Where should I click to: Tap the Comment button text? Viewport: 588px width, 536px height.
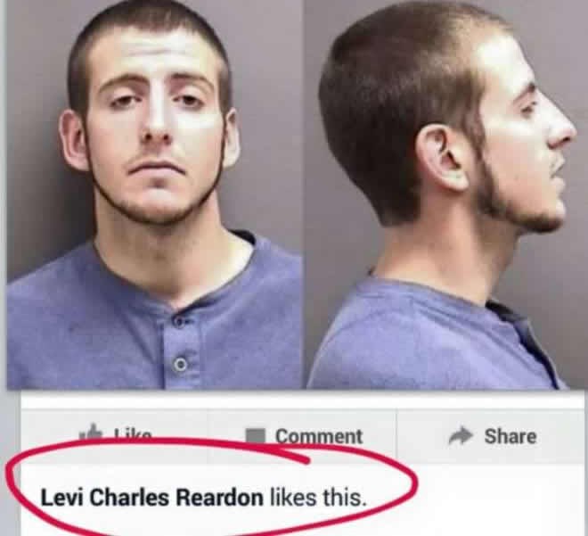coord(319,436)
